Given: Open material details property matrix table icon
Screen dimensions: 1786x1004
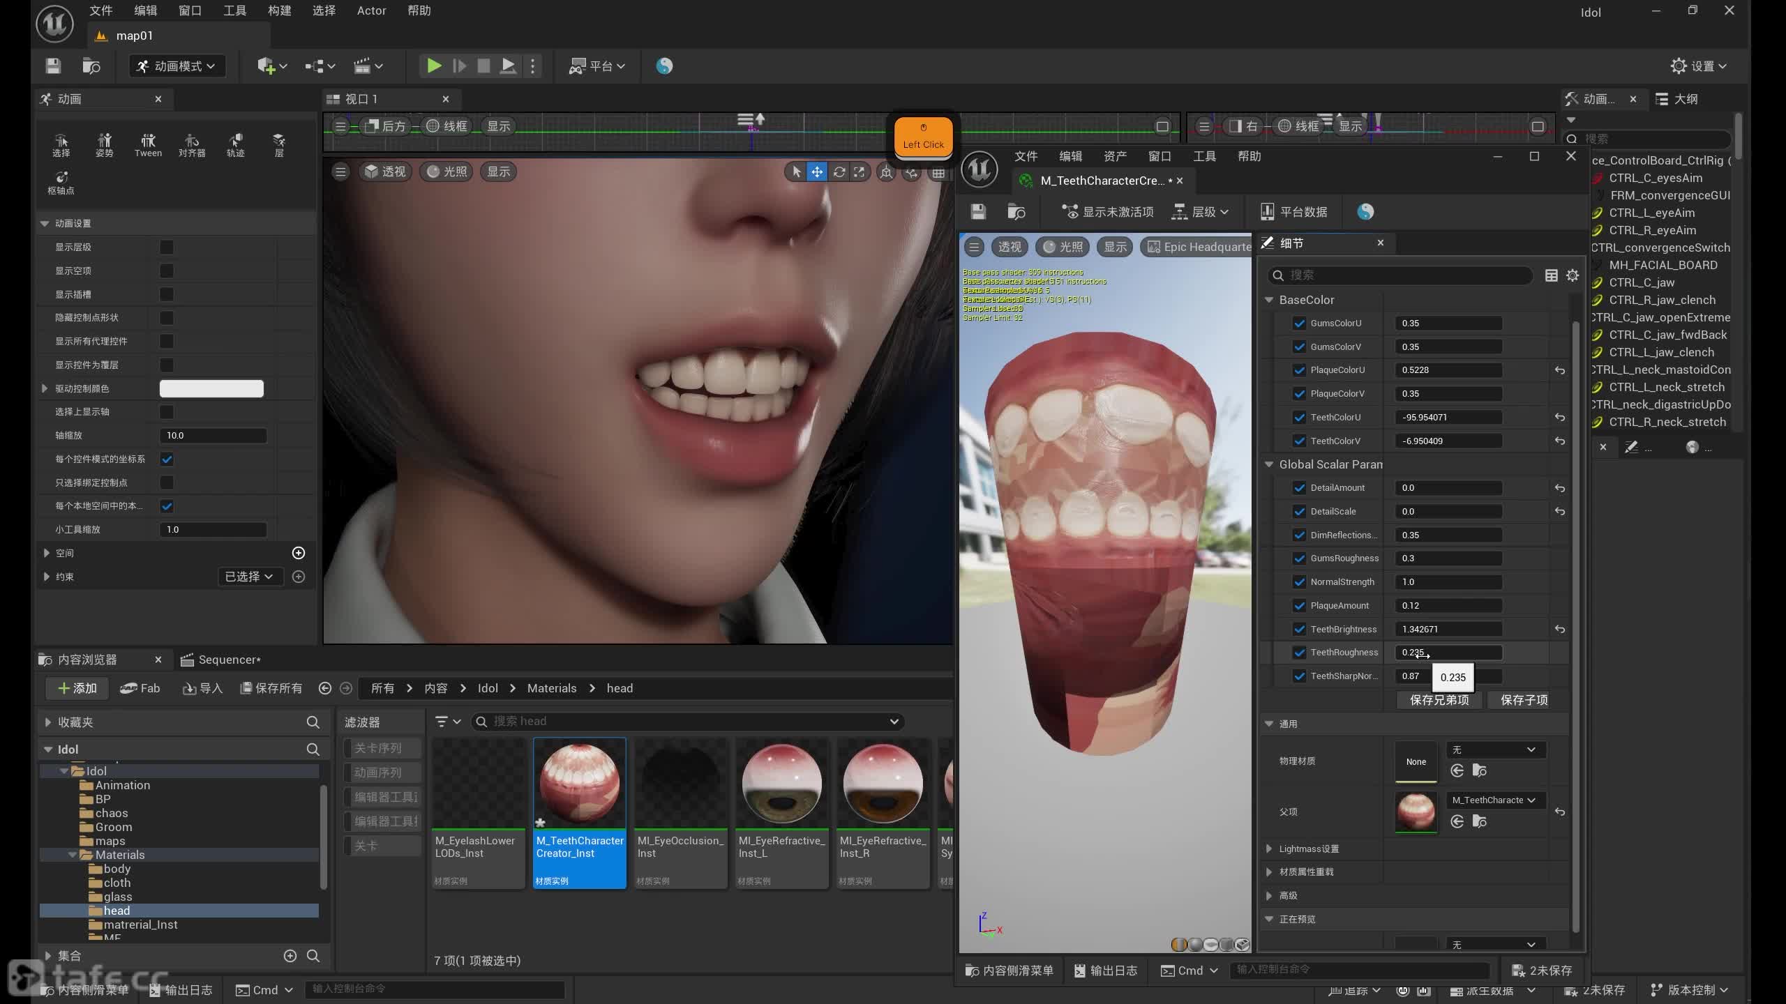Looking at the screenshot, I should click(1551, 275).
